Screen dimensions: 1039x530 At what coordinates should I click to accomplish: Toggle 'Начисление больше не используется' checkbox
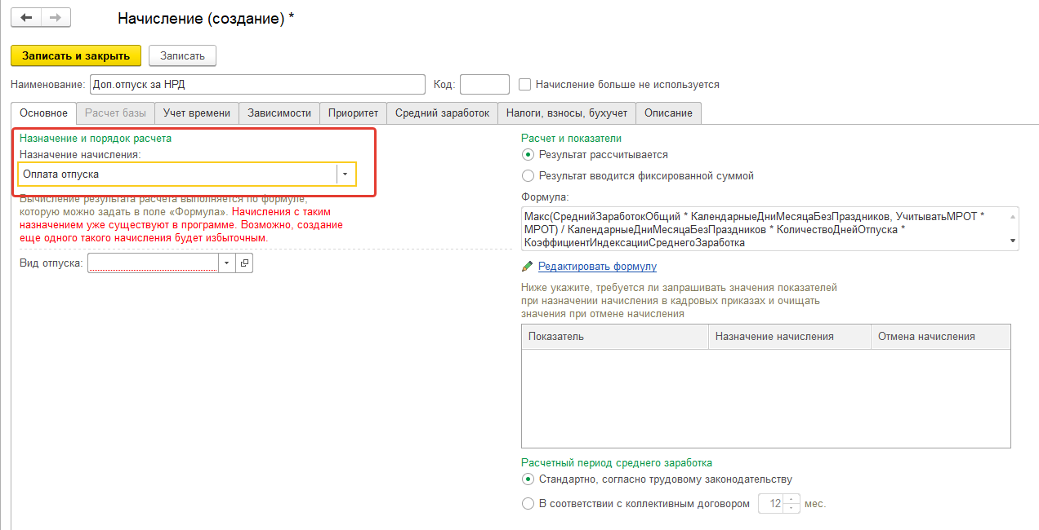tap(525, 85)
